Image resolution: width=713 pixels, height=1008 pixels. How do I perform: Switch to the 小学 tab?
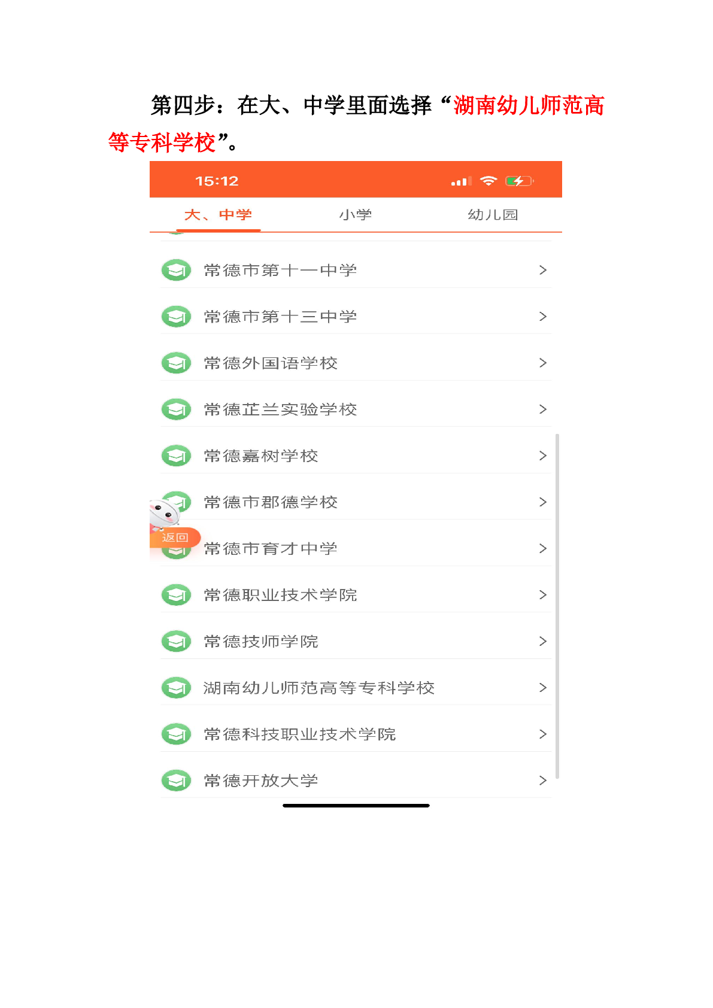tap(355, 215)
